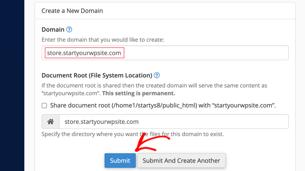The image size is (305, 171).
Task: Click the "Enter the domain that you would like to create:" text
Action: 103,39
